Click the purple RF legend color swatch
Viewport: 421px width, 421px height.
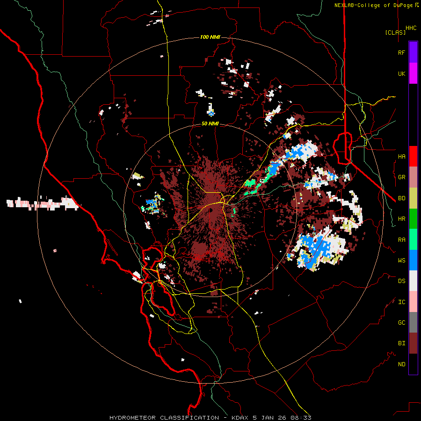click(x=413, y=52)
